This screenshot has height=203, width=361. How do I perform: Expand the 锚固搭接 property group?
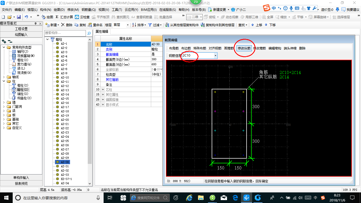(x=103, y=100)
